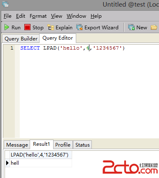Open the File menu
This screenshot has width=159, height=178.
(7, 16)
